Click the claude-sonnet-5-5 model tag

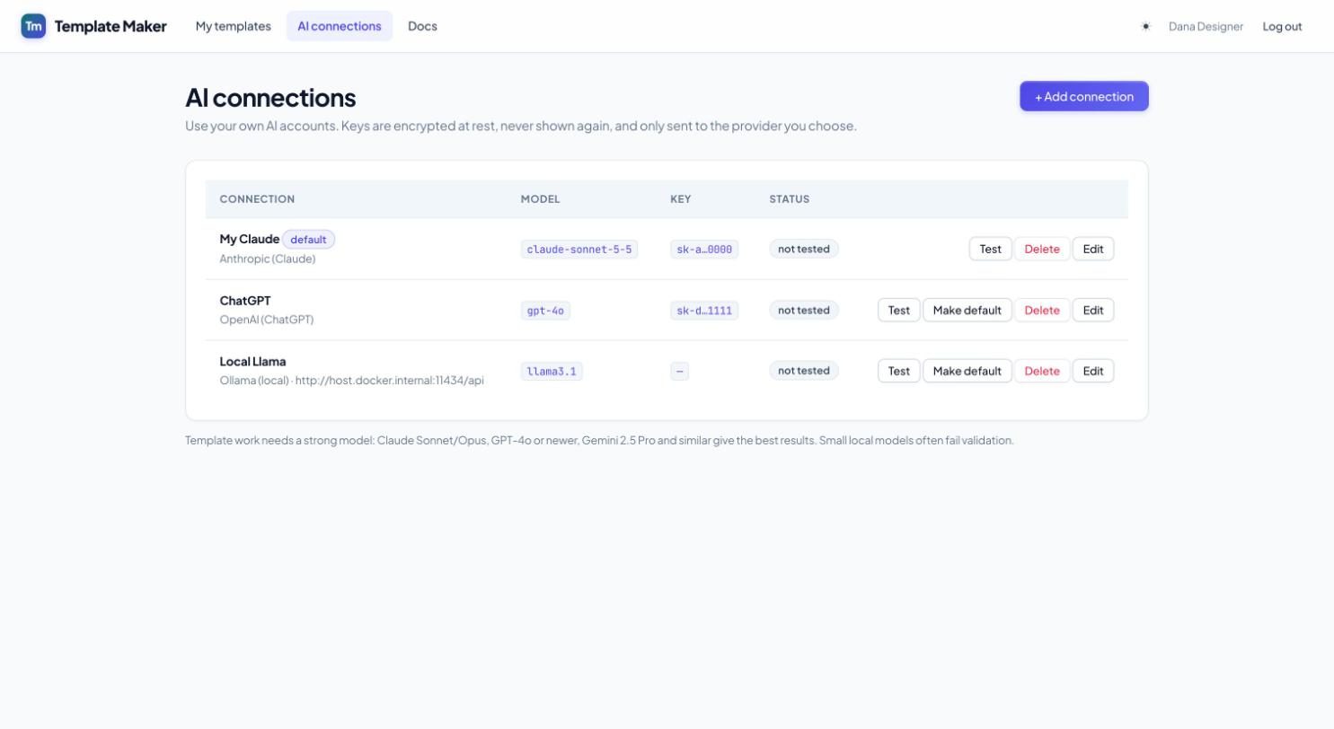[x=579, y=250]
